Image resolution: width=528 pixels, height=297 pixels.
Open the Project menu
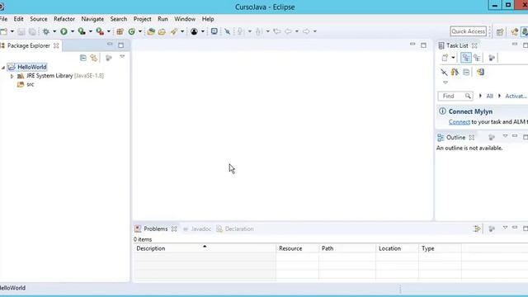pyautogui.click(x=143, y=19)
